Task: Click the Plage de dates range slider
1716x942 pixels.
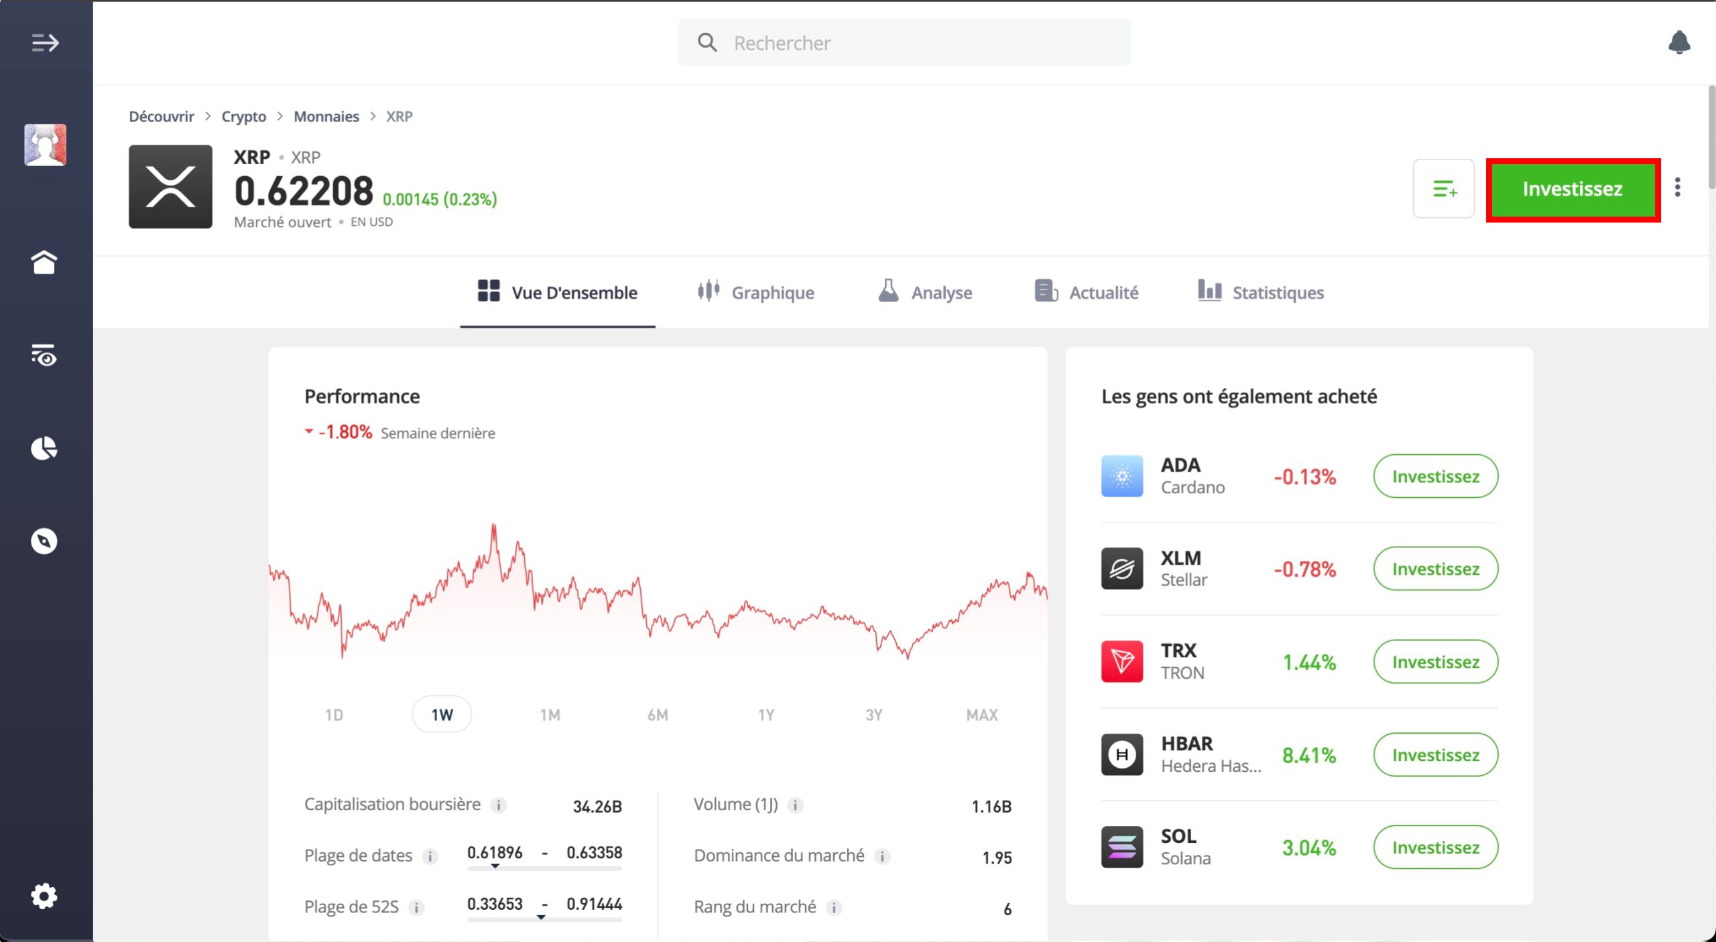Action: point(544,868)
